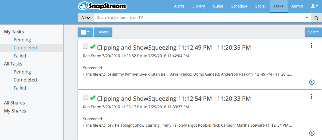Play the Tonight Show clip
The image size is (322, 140).
pos(312,133)
